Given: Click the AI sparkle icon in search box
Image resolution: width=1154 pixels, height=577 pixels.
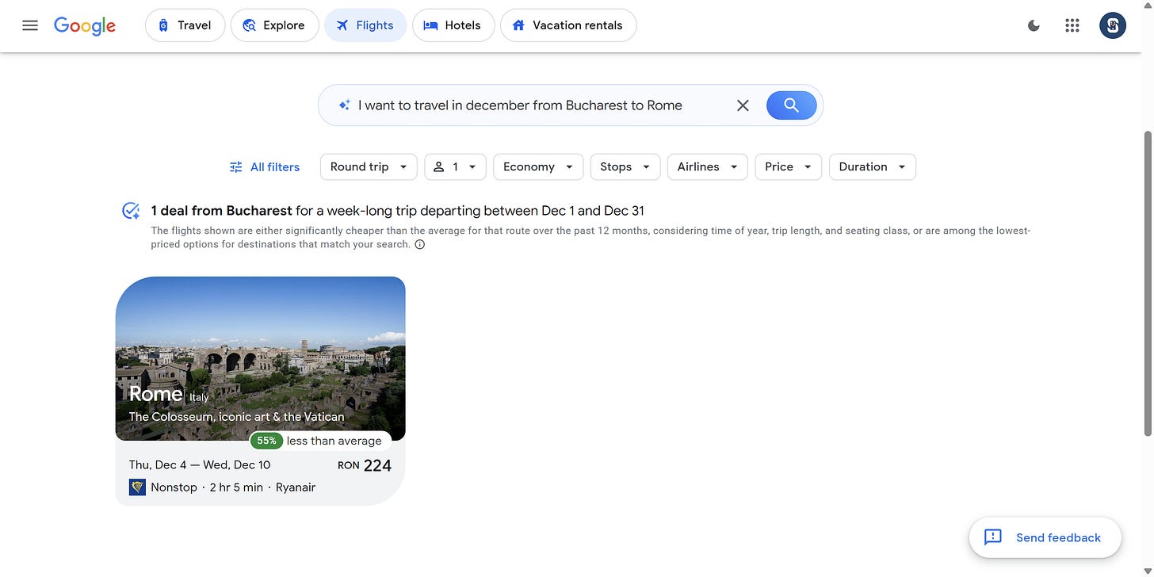Looking at the screenshot, I should [x=344, y=105].
